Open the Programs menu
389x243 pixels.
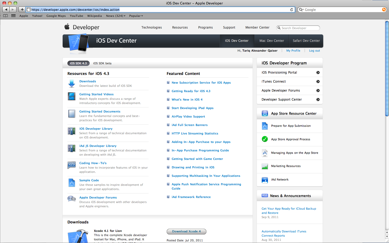pyautogui.click(x=205, y=28)
